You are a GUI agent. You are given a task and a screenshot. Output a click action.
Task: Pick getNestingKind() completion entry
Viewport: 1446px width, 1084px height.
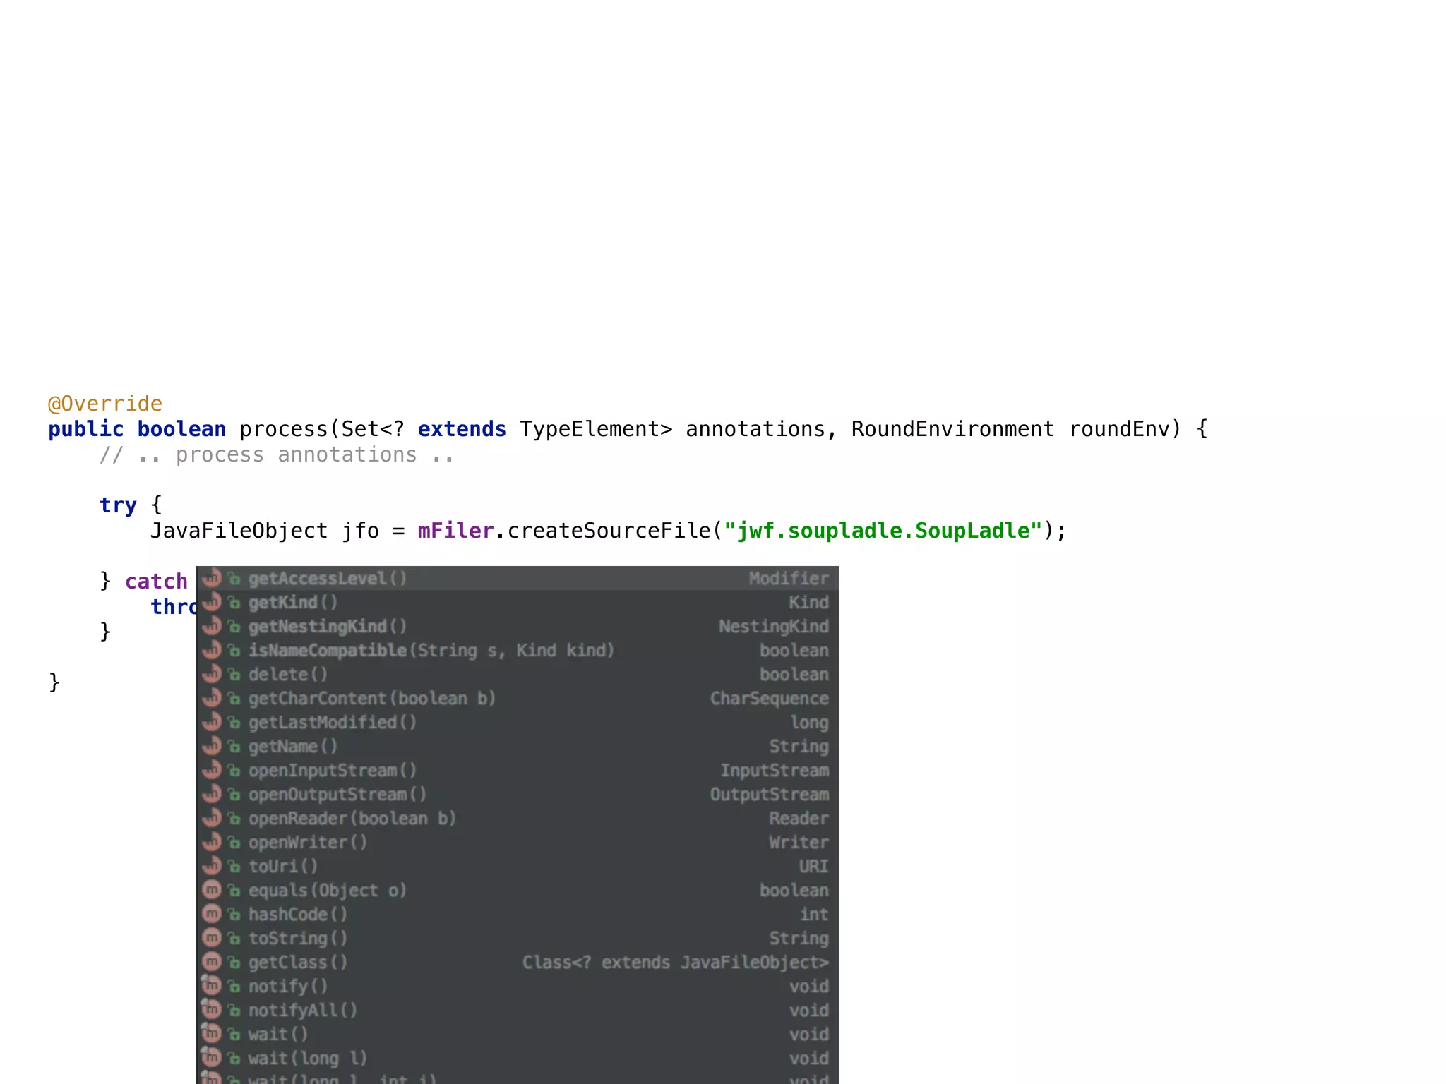pos(327,627)
